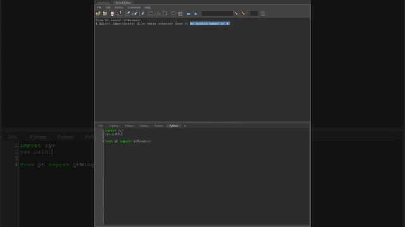Image resolution: width=405 pixels, height=227 pixels.
Task: Click the Save Script icon
Action: [x=112, y=13]
